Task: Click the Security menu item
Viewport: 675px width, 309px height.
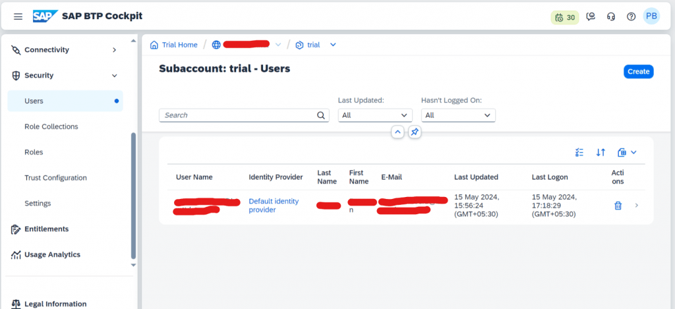Action: point(65,75)
